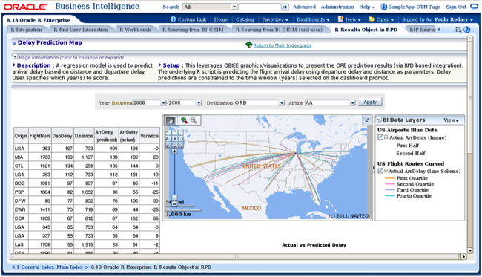Viewport: 482px width, 277px height.
Task: Open the dashboard help question icon
Action: point(466,30)
